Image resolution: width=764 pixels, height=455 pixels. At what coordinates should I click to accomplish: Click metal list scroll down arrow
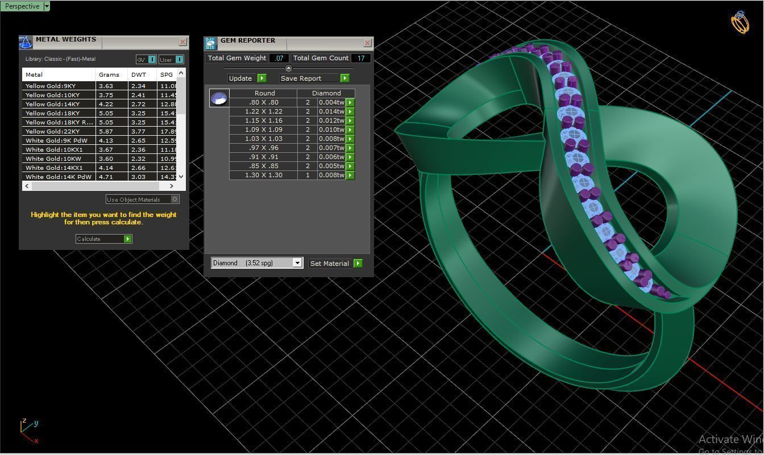coord(181,177)
